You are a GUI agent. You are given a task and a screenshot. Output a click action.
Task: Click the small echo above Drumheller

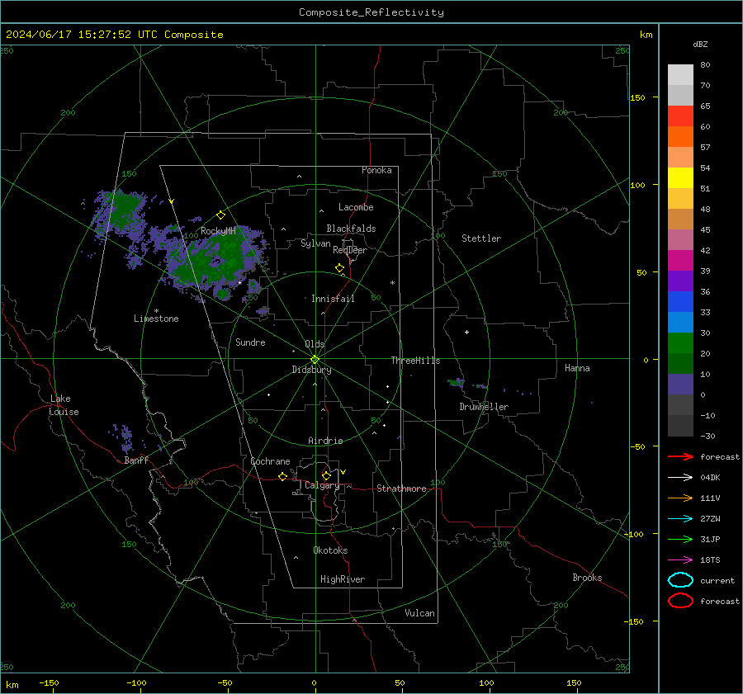click(456, 382)
